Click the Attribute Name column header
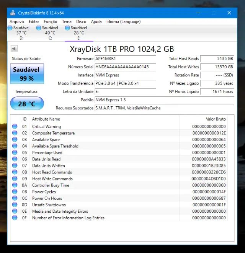Viewport: 245px width, 253px height. [x=105, y=119]
